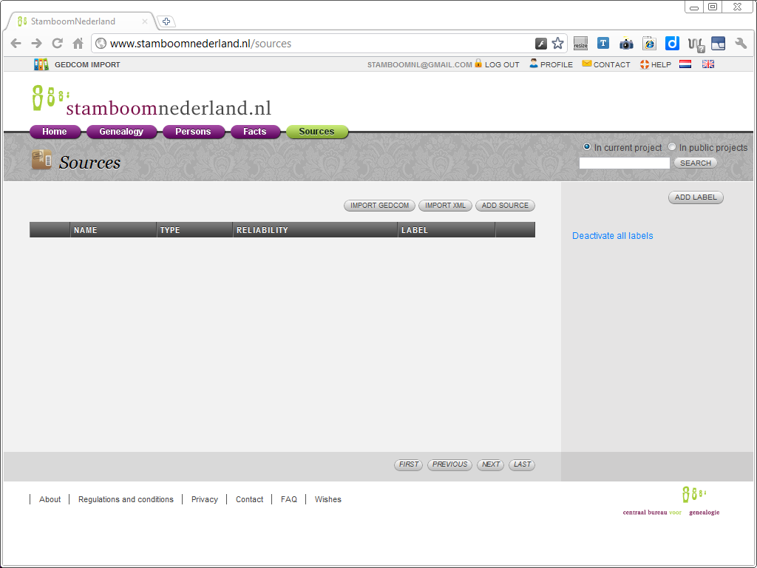Open the blue d extension icon
Screen dimensions: 757x568
[x=672, y=44]
